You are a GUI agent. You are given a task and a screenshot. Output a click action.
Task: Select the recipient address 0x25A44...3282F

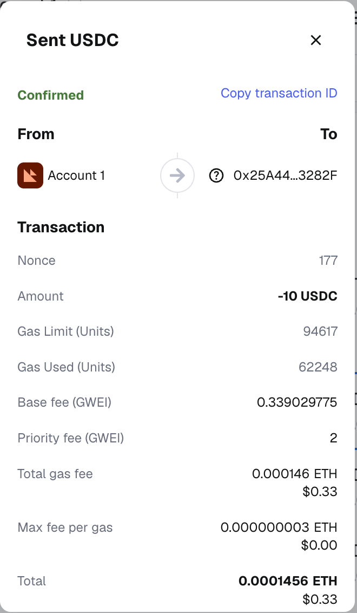click(285, 175)
